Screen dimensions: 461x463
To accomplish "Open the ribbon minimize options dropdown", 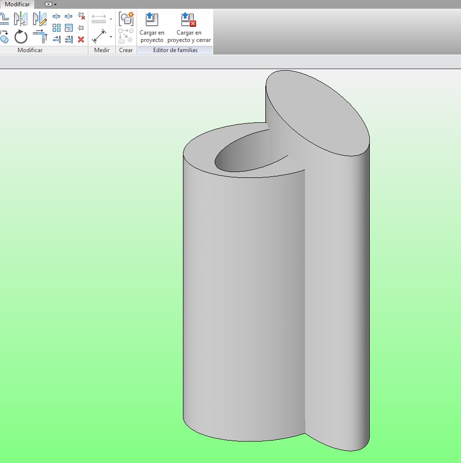I will click(x=55, y=4).
